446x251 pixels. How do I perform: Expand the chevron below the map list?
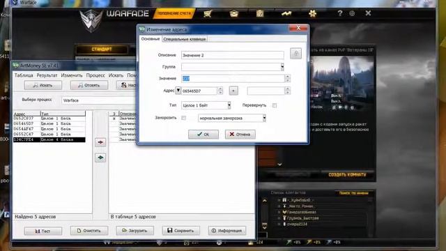click(280, 165)
